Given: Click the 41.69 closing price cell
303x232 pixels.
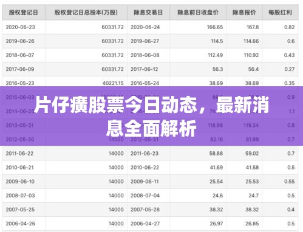Looking at the screenshot, I should click(x=216, y=168).
